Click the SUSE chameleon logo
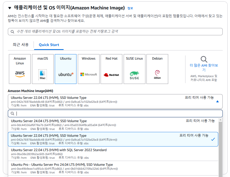Viewport: 230px width, 177px height. coord(134,75)
